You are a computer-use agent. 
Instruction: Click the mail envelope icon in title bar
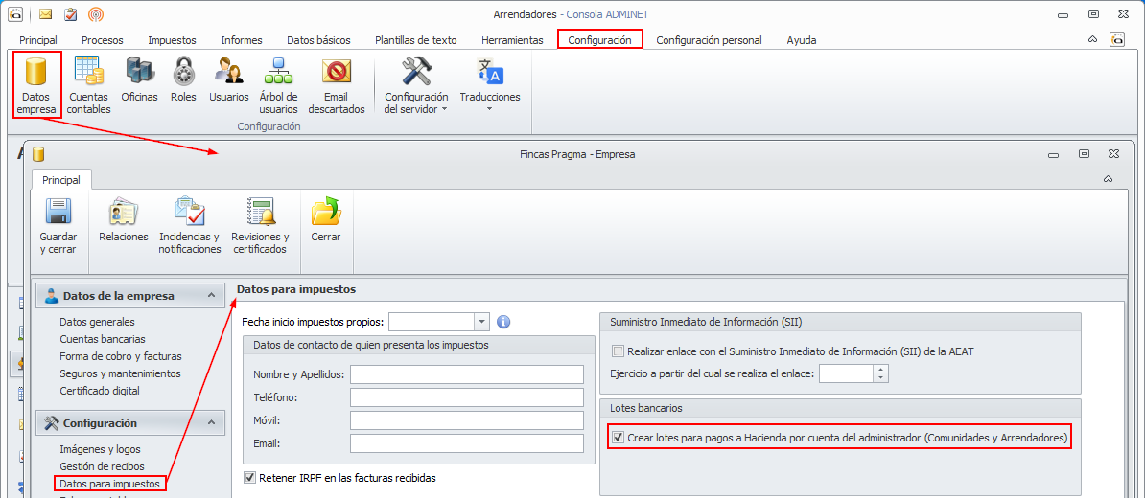pos(46,13)
